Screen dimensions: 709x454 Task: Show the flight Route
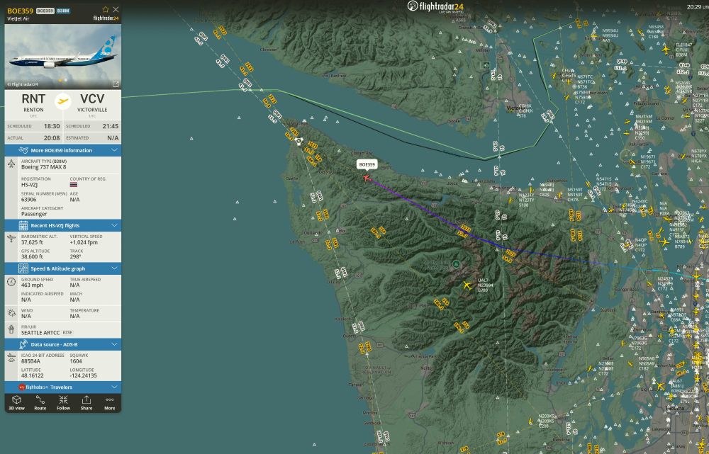point(40,402)
